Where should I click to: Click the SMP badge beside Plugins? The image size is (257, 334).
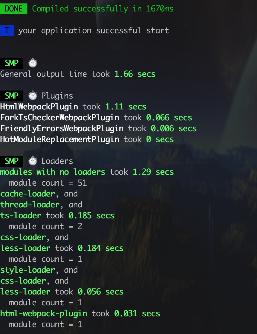[11, 96]
